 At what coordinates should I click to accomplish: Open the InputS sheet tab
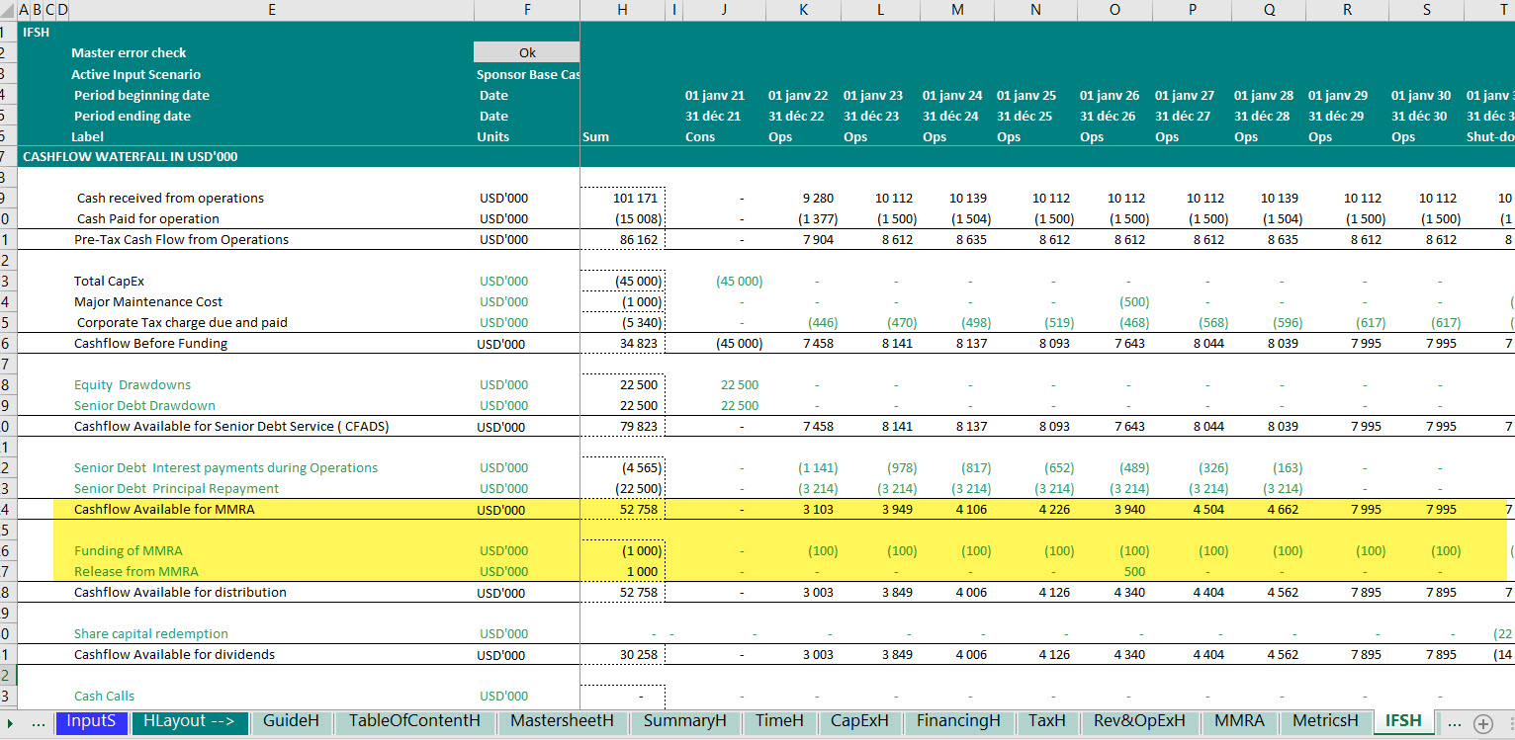click(x=92, y=721)
